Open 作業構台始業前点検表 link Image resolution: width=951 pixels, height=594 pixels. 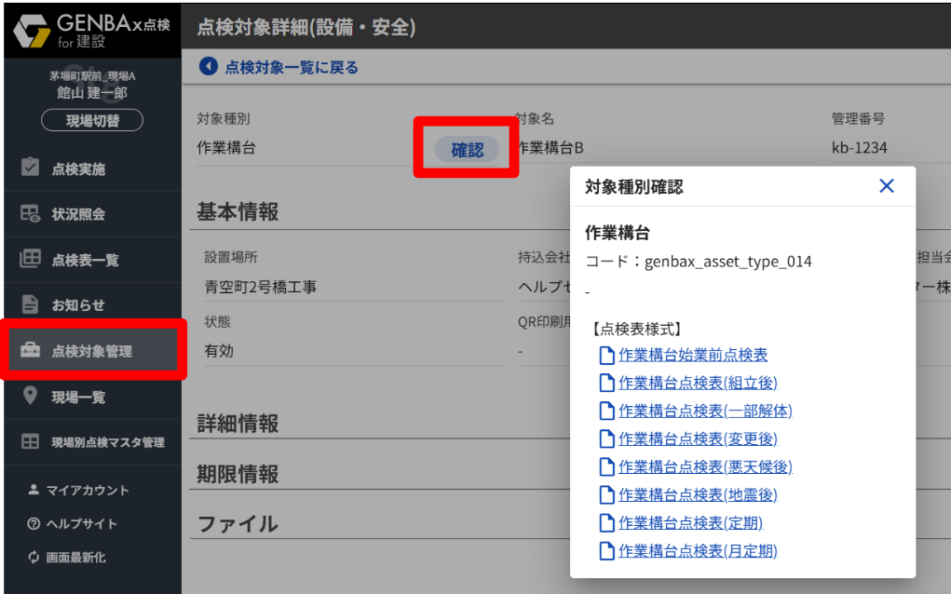click(692, 355)
